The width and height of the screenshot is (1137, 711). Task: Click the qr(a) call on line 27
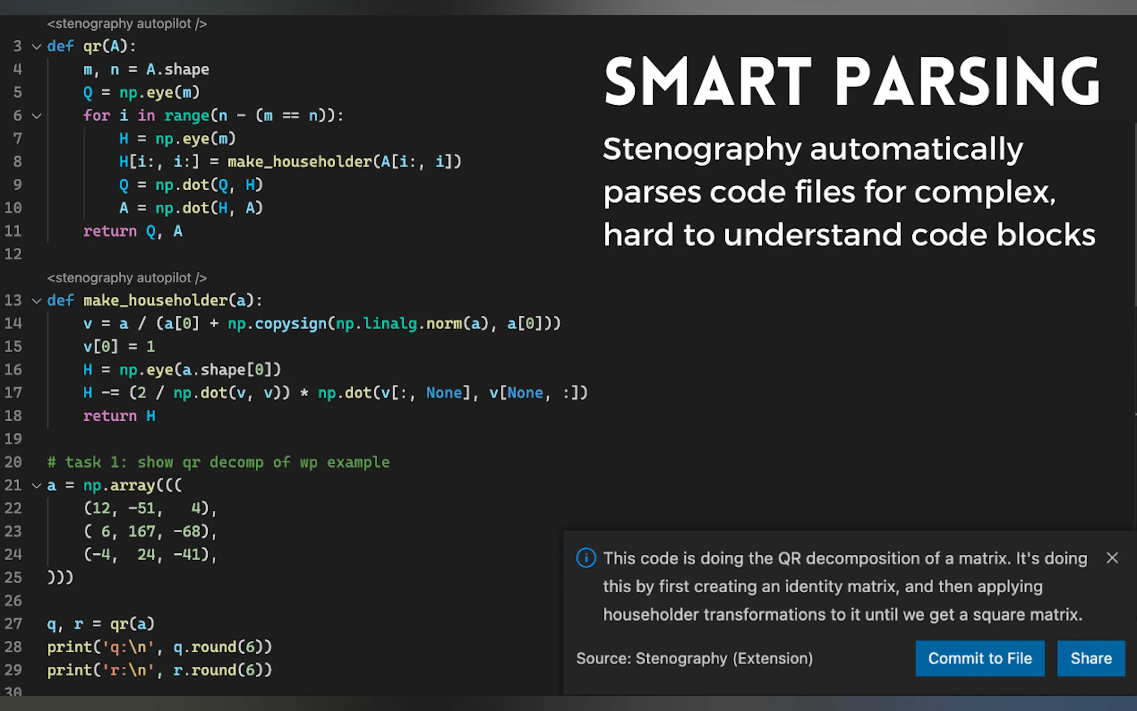click(x=132, y=624)
